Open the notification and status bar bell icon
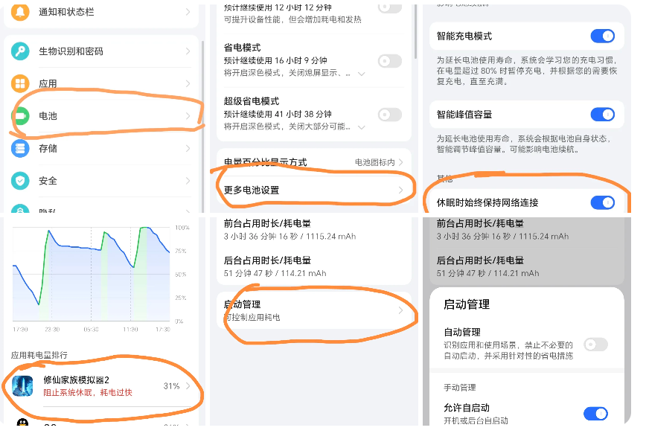 pos(21,12)
